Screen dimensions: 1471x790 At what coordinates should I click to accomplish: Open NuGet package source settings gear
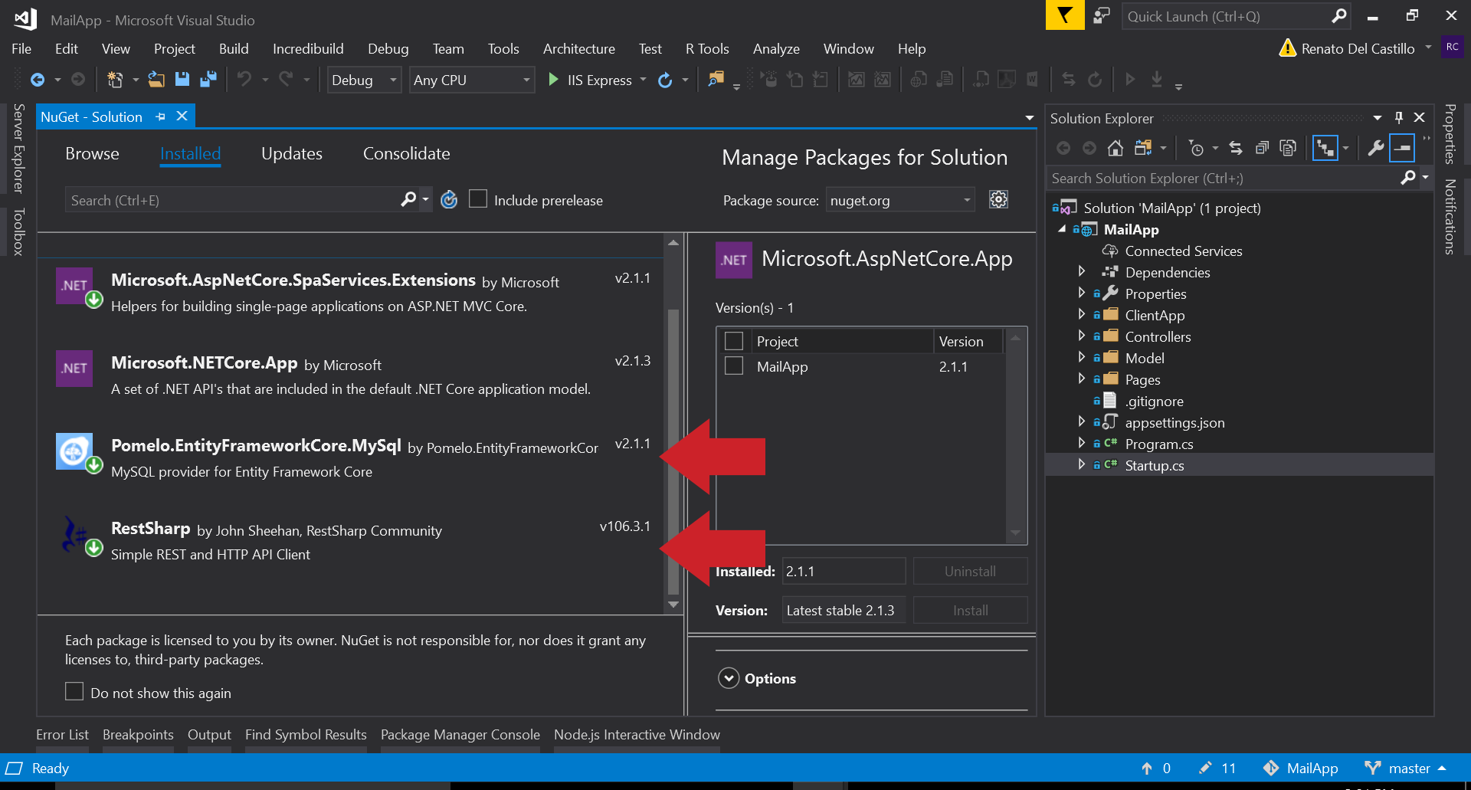coord(998,199)
